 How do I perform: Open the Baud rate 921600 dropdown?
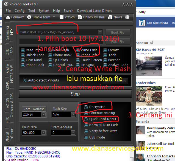click(x=43, y=132)
